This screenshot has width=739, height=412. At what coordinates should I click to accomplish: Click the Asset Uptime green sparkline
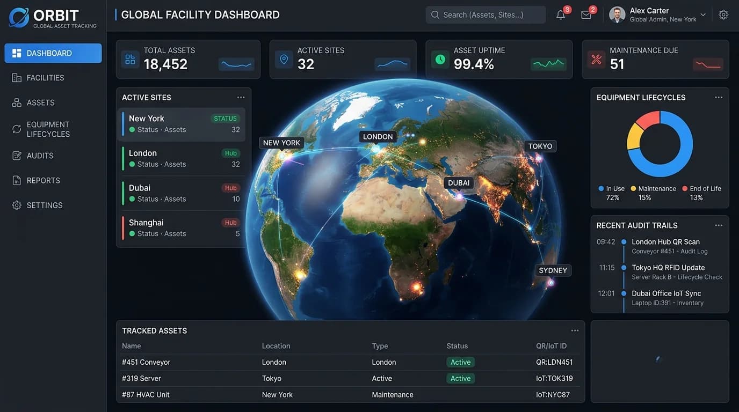pos(548,64)
